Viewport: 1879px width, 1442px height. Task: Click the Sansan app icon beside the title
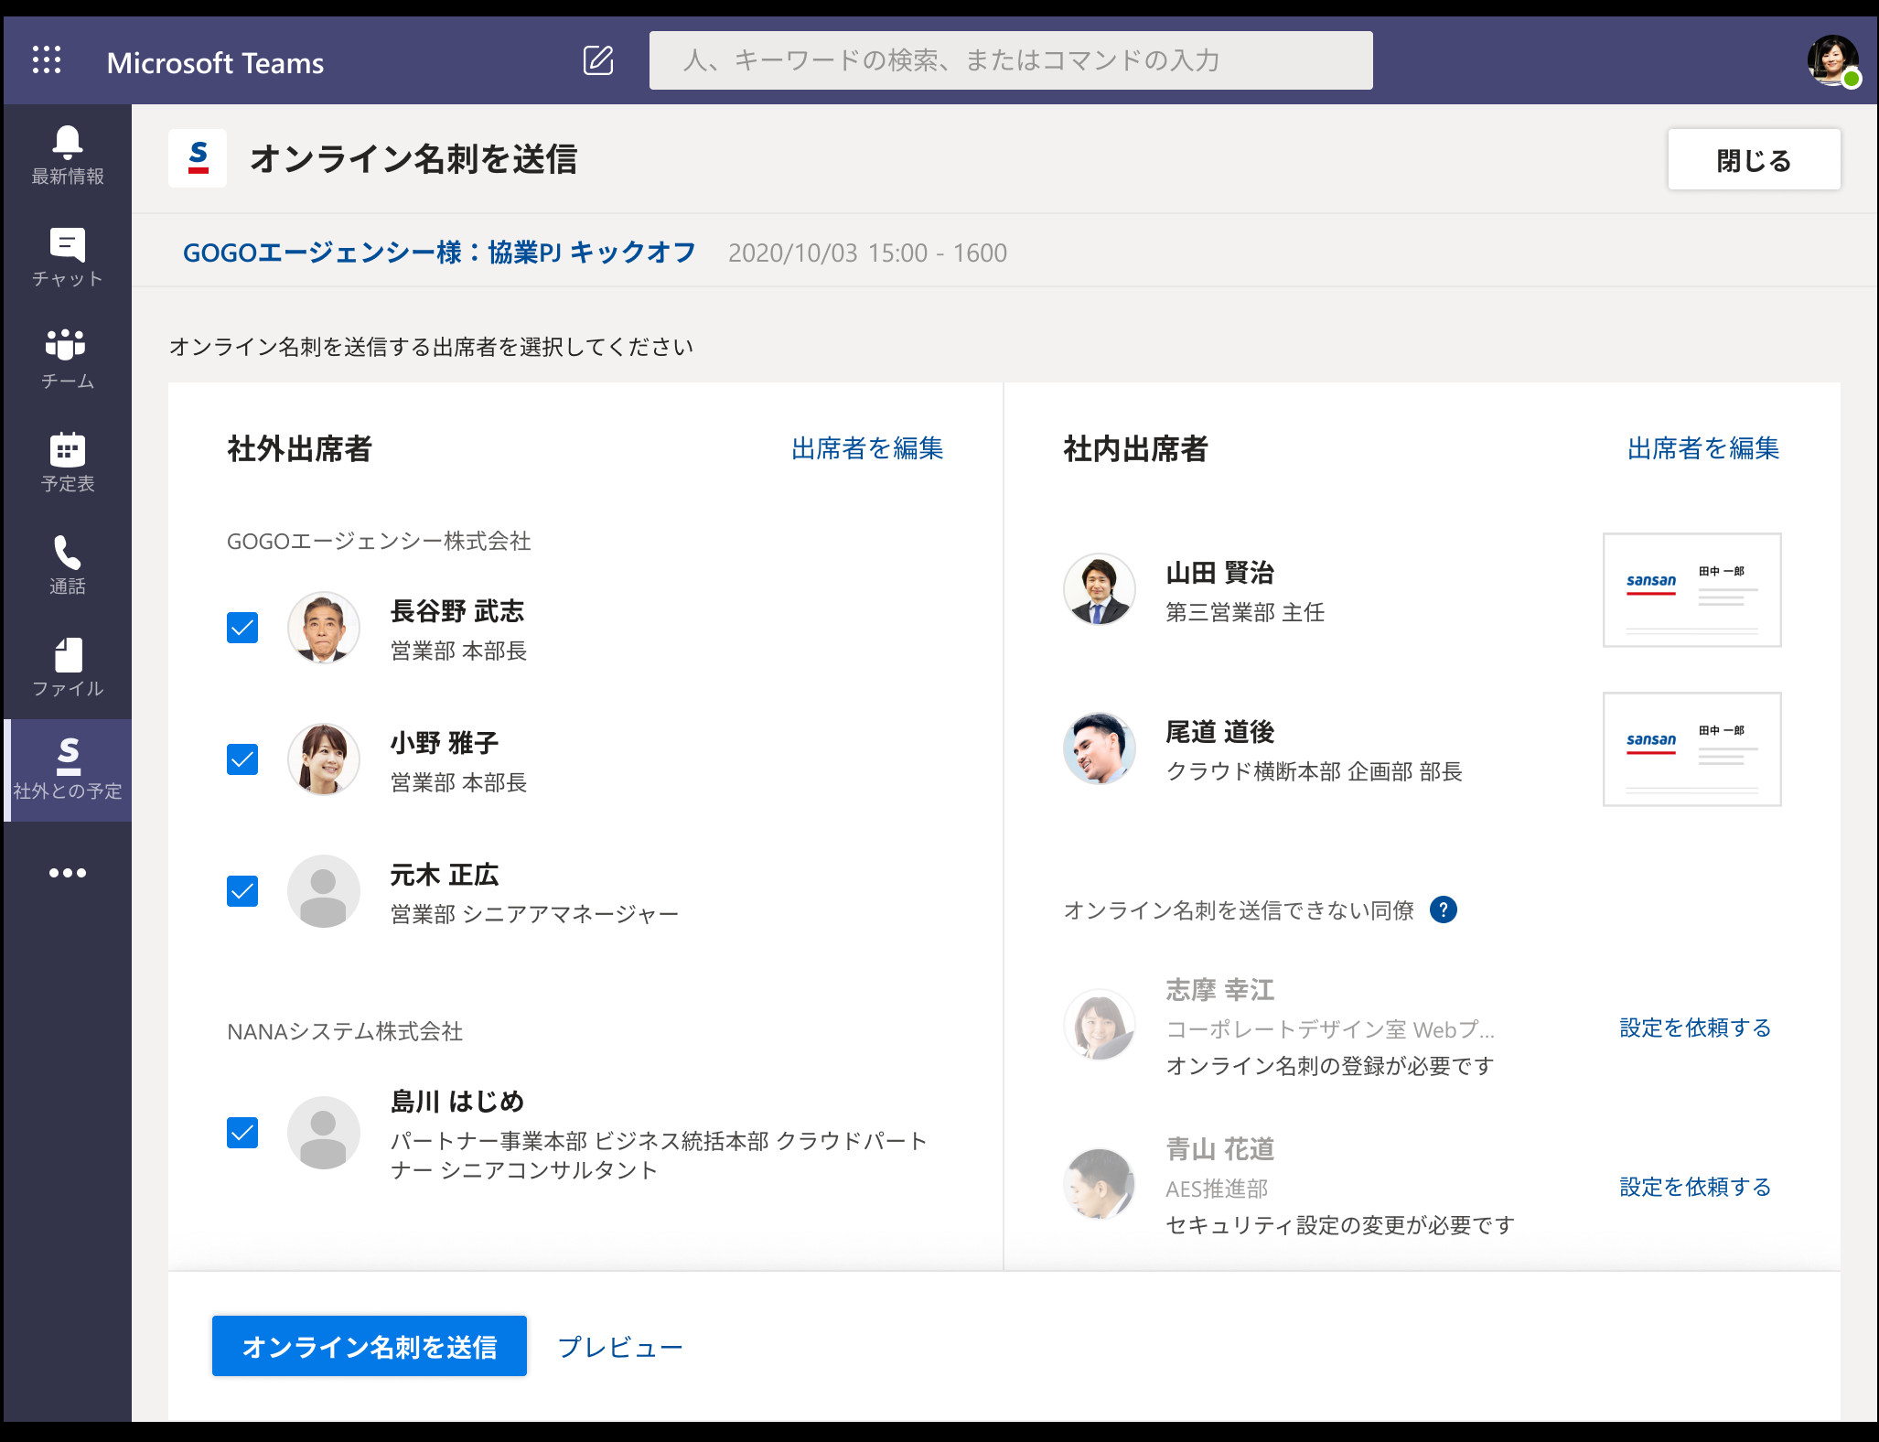[x=196, y=158]
